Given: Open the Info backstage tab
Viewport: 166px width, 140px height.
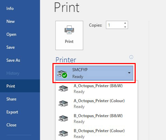Looking at the screenshot, I should [10, 9].
